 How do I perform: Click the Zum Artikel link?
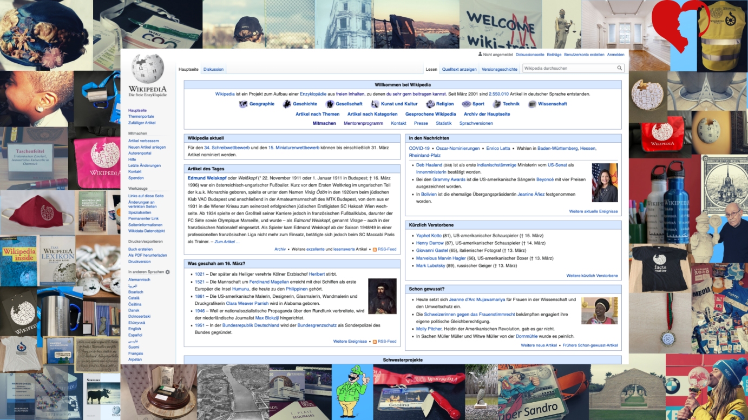click(x=227, y=242)
